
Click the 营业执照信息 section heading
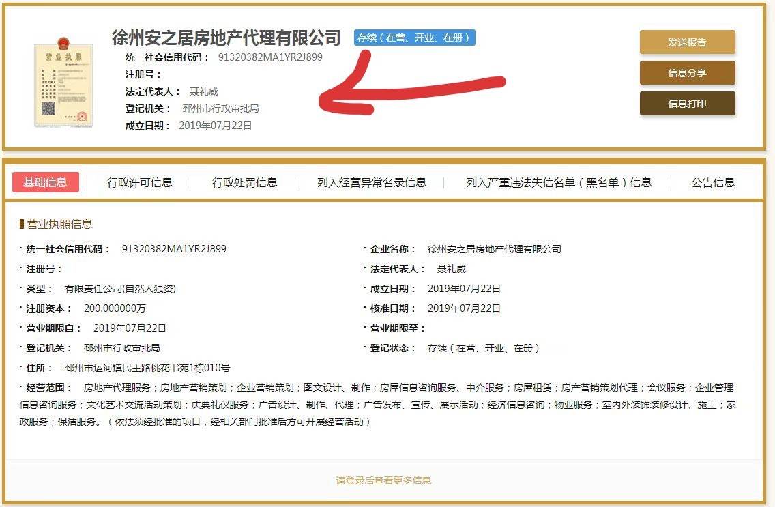(59, 224)
